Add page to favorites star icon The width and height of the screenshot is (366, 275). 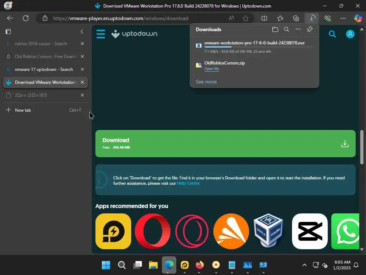coord(245,18)
